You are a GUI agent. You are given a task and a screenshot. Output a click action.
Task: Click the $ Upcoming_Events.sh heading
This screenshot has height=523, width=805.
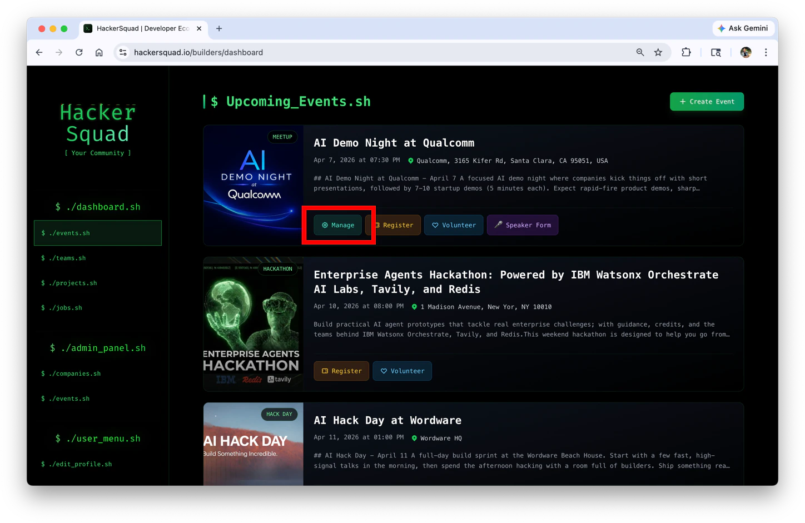tap(290, 102)
